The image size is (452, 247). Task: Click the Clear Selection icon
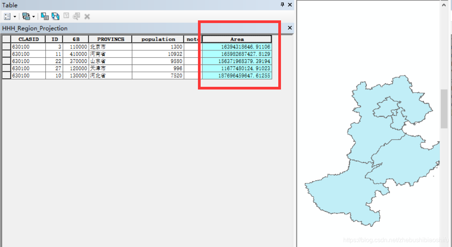coord(66,16)
